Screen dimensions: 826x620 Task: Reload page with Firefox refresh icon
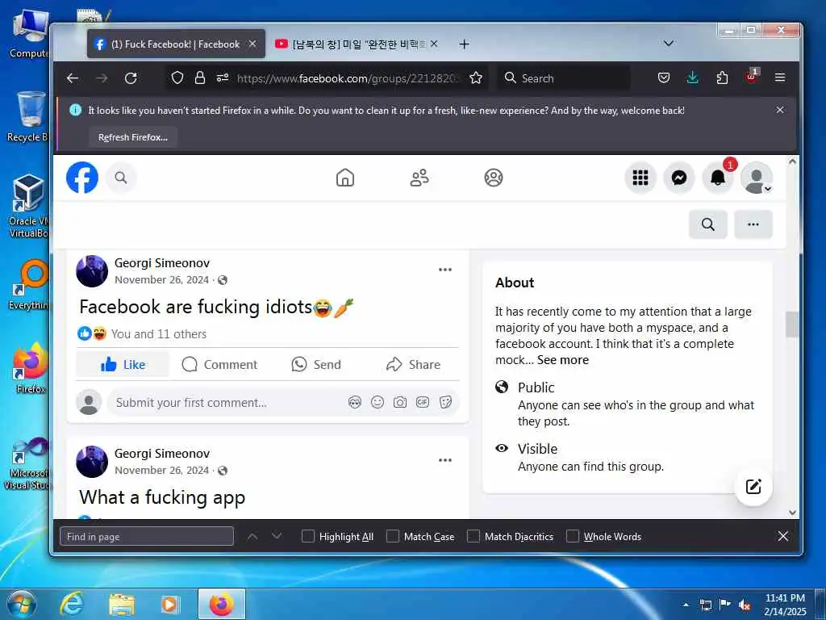click(x=131, y=78)
